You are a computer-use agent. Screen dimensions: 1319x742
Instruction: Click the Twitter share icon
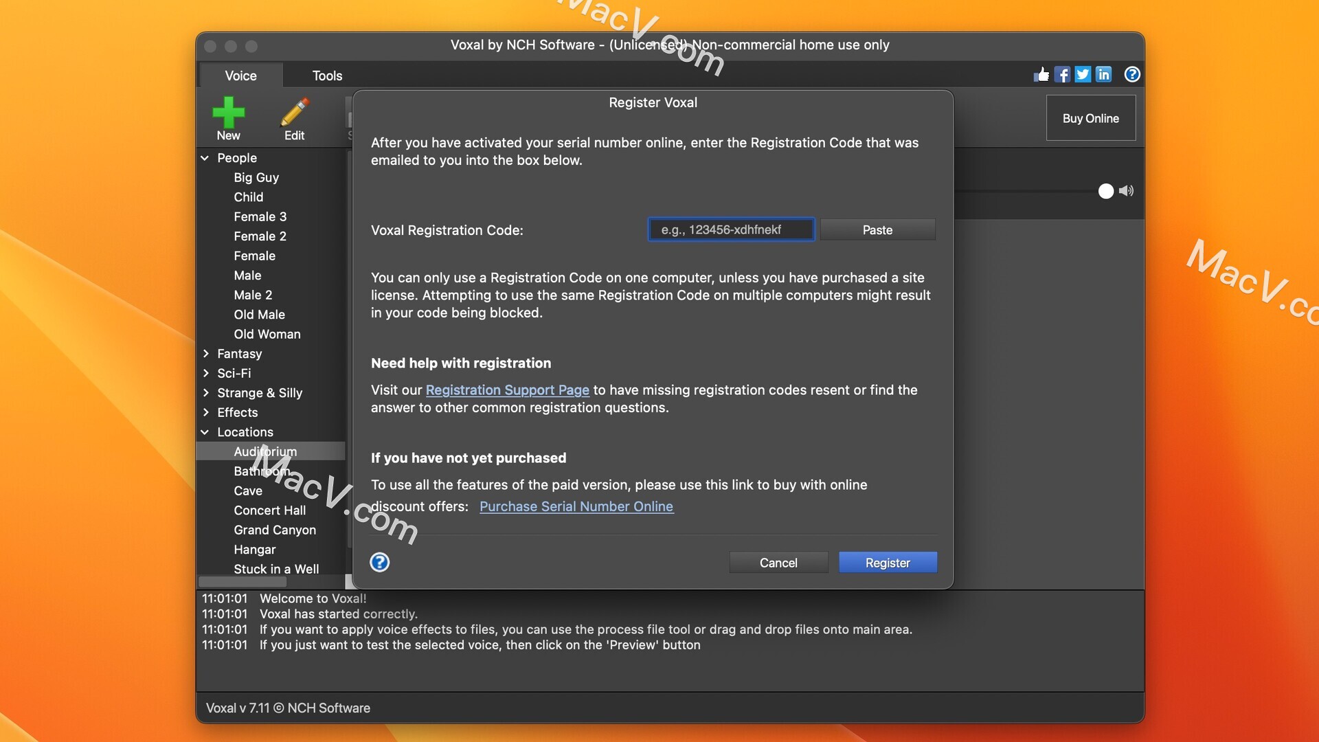coord(1082,74)
